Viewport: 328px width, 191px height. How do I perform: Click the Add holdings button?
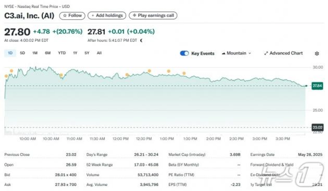[x=107, y=16]
